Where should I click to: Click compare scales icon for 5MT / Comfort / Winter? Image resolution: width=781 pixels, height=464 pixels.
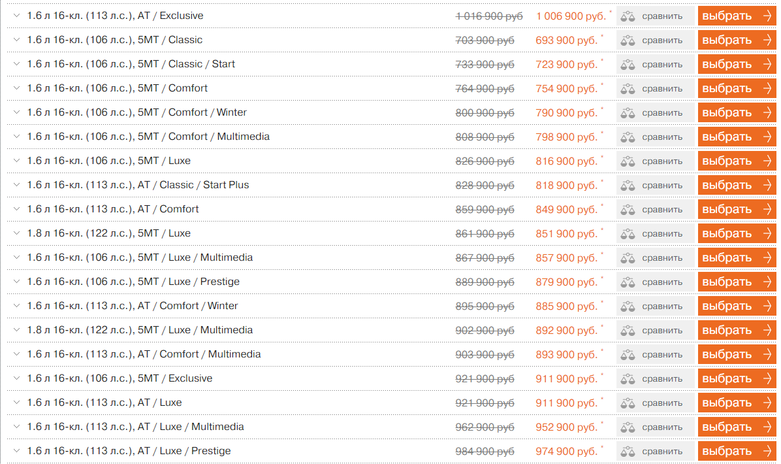click(x=628, y=113)
